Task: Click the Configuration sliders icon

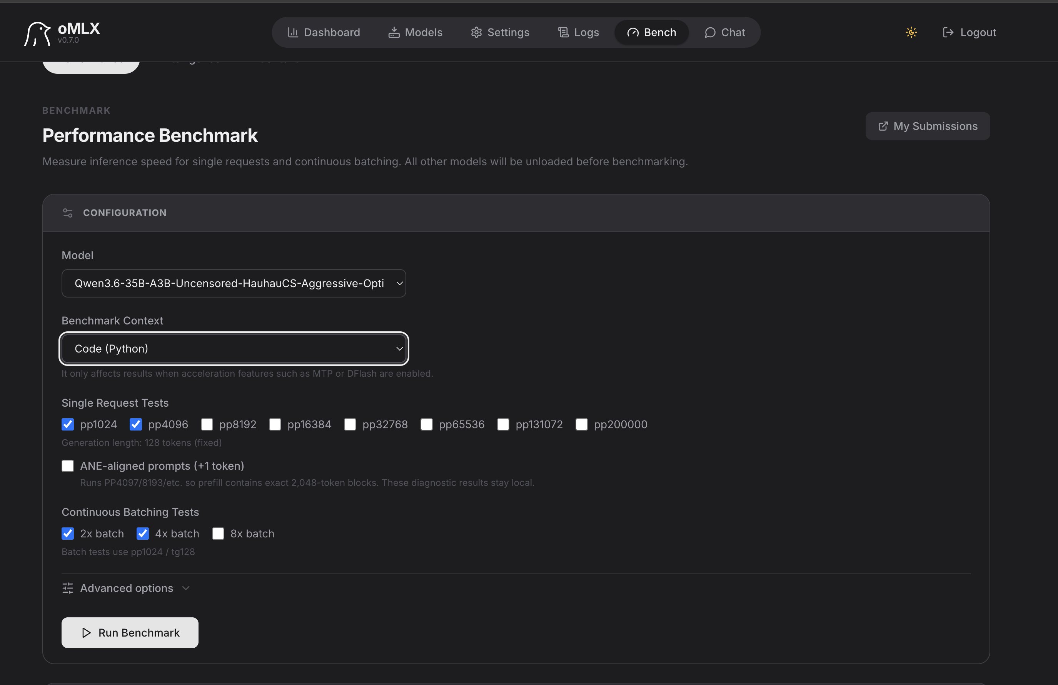Action: coord(68,213)
